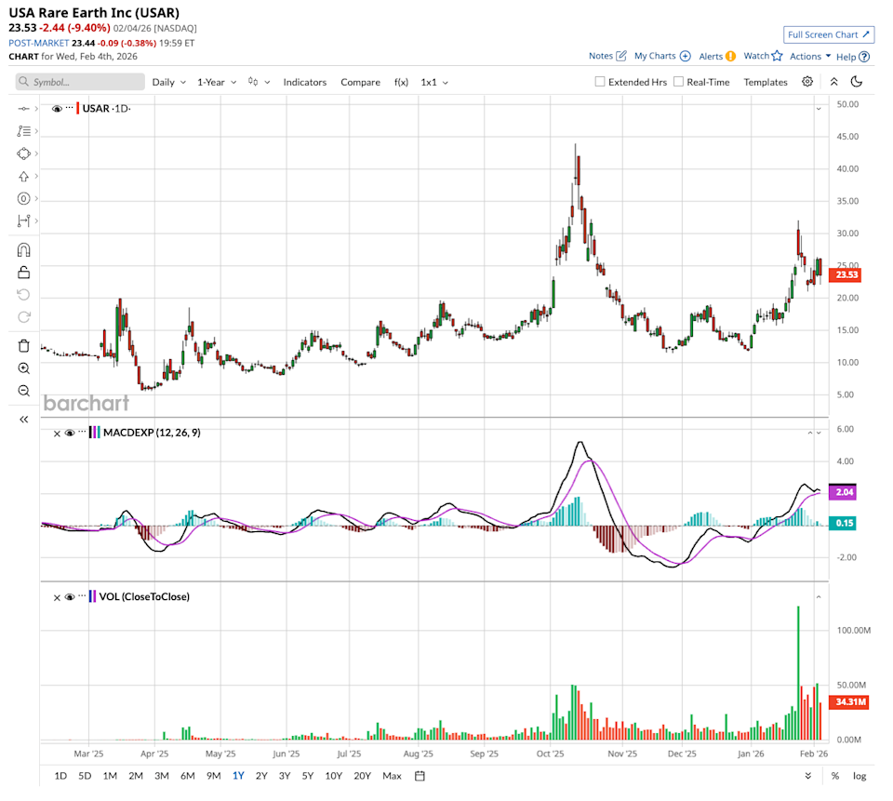Viewport: 893px width, 801px height.
Task: Switch to dark mode moon icon
Action: [856, 82]
